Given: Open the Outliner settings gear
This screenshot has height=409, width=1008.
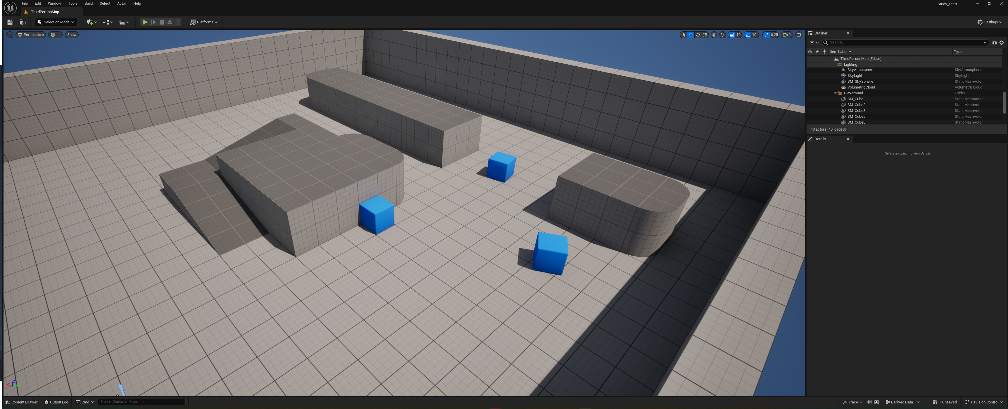Looking at the screenshot, I should click(1001, 43).
